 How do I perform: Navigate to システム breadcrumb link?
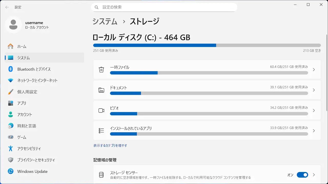(x=105, y=21)
